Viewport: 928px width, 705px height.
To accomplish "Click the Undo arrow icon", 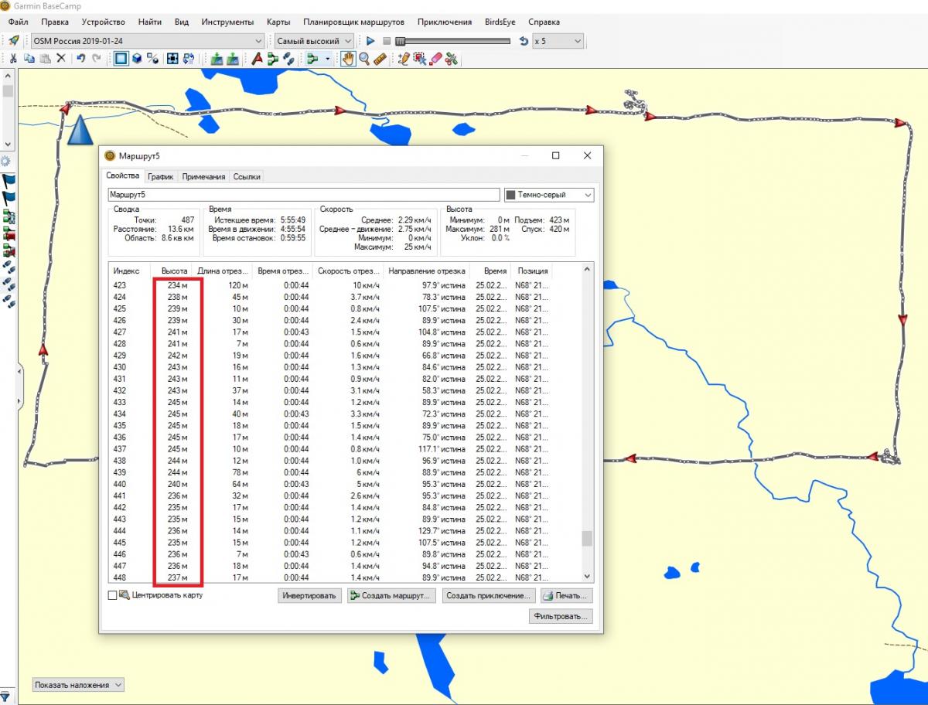I will [80, 59].
